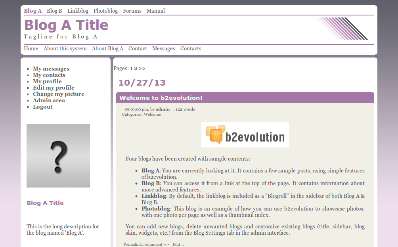The width and height of the screenshot is (398, 247).
Task: Open the post Permalink
Action: (x=132, y=245)
